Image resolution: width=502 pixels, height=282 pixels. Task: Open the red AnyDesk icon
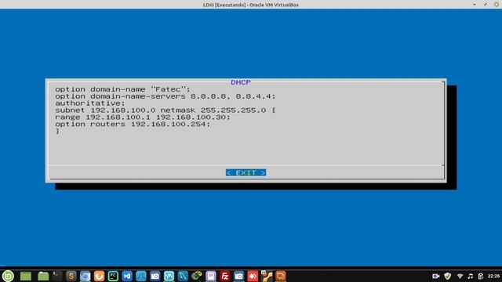click(253, 276)
